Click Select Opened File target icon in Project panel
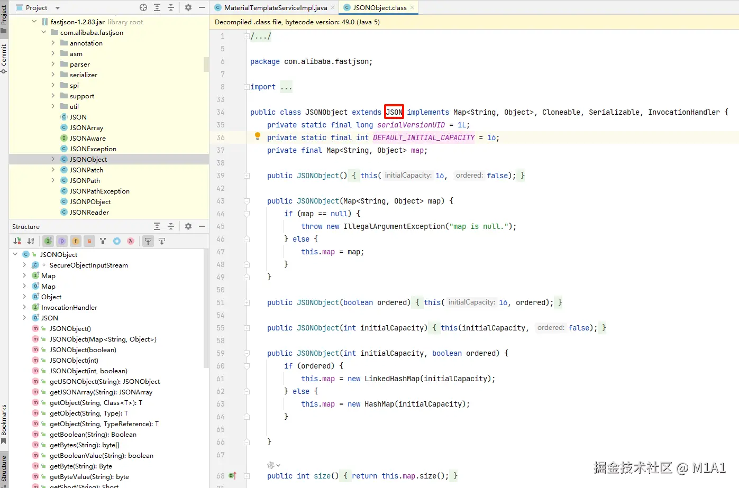This screenshot has height=488, width=739. (x=143, y=7)
